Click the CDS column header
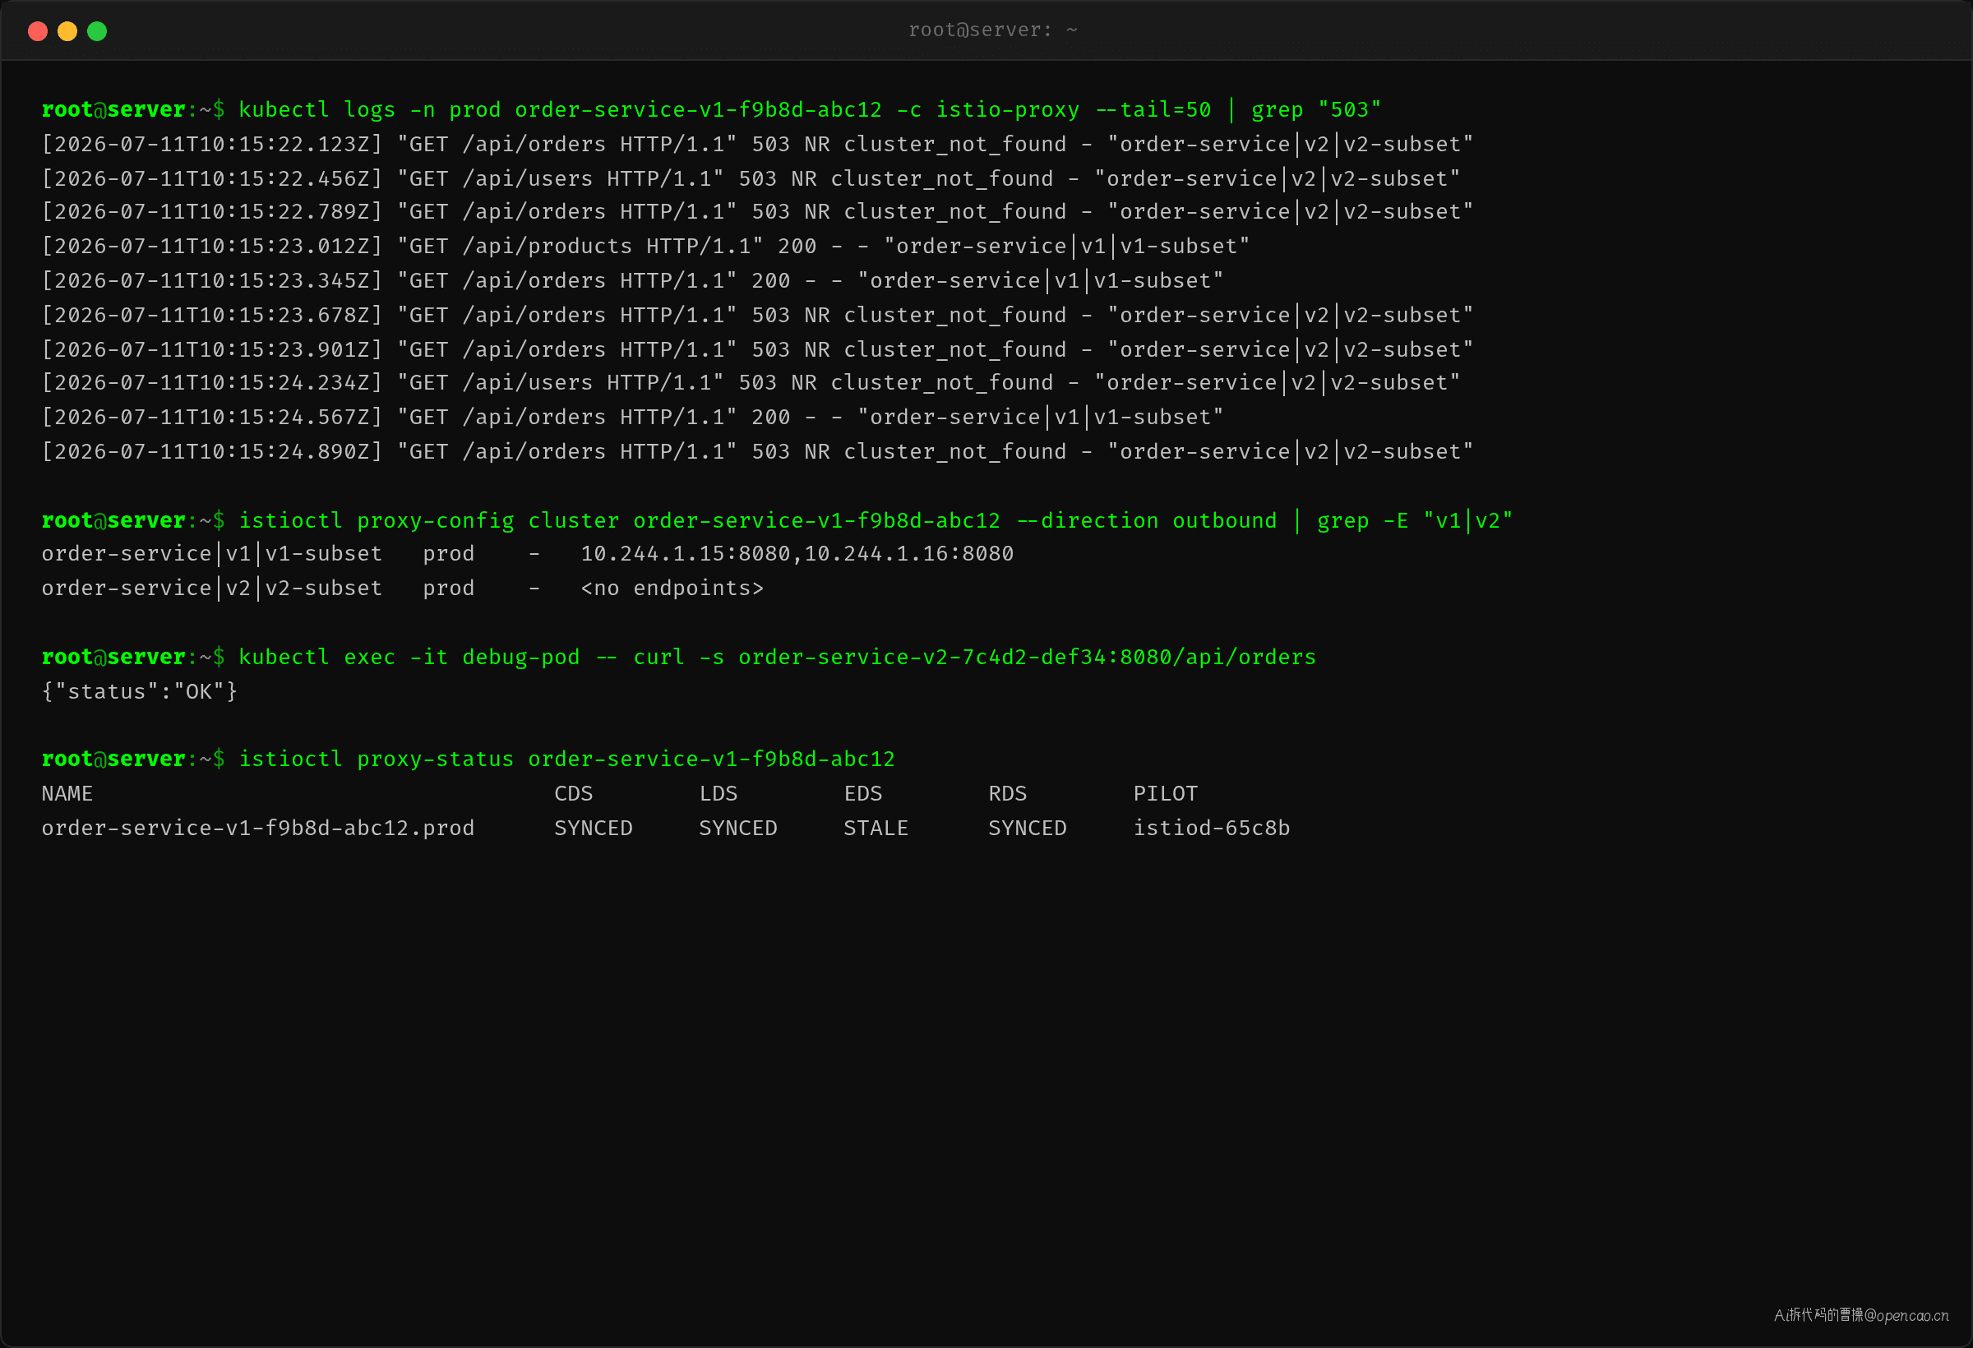This screenshot has height=1348, width=1973. point(574,794)
